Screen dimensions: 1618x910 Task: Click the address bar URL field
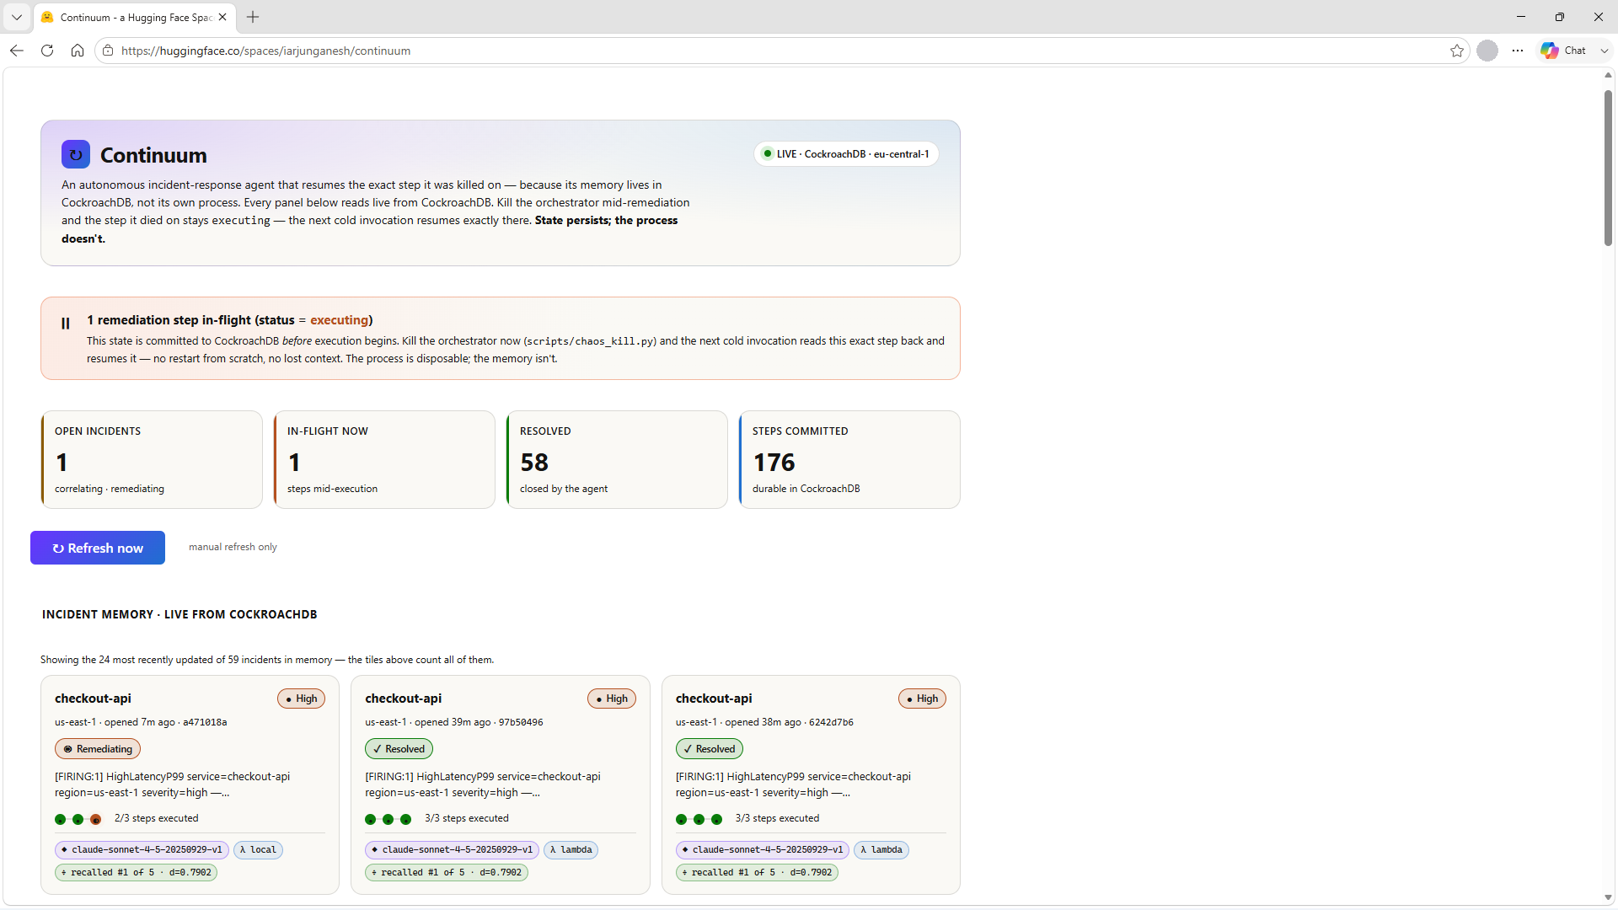[775, 51]
